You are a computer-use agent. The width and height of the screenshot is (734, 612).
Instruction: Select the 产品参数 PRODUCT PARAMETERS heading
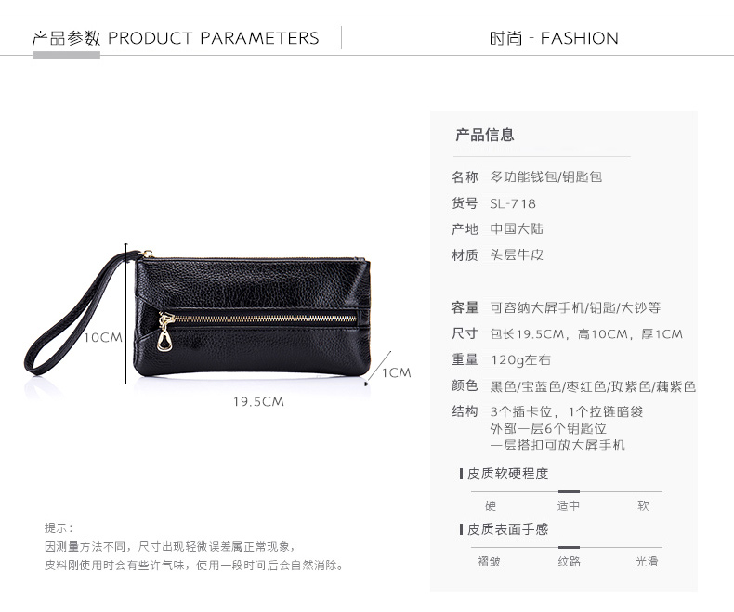pos(176,38)
